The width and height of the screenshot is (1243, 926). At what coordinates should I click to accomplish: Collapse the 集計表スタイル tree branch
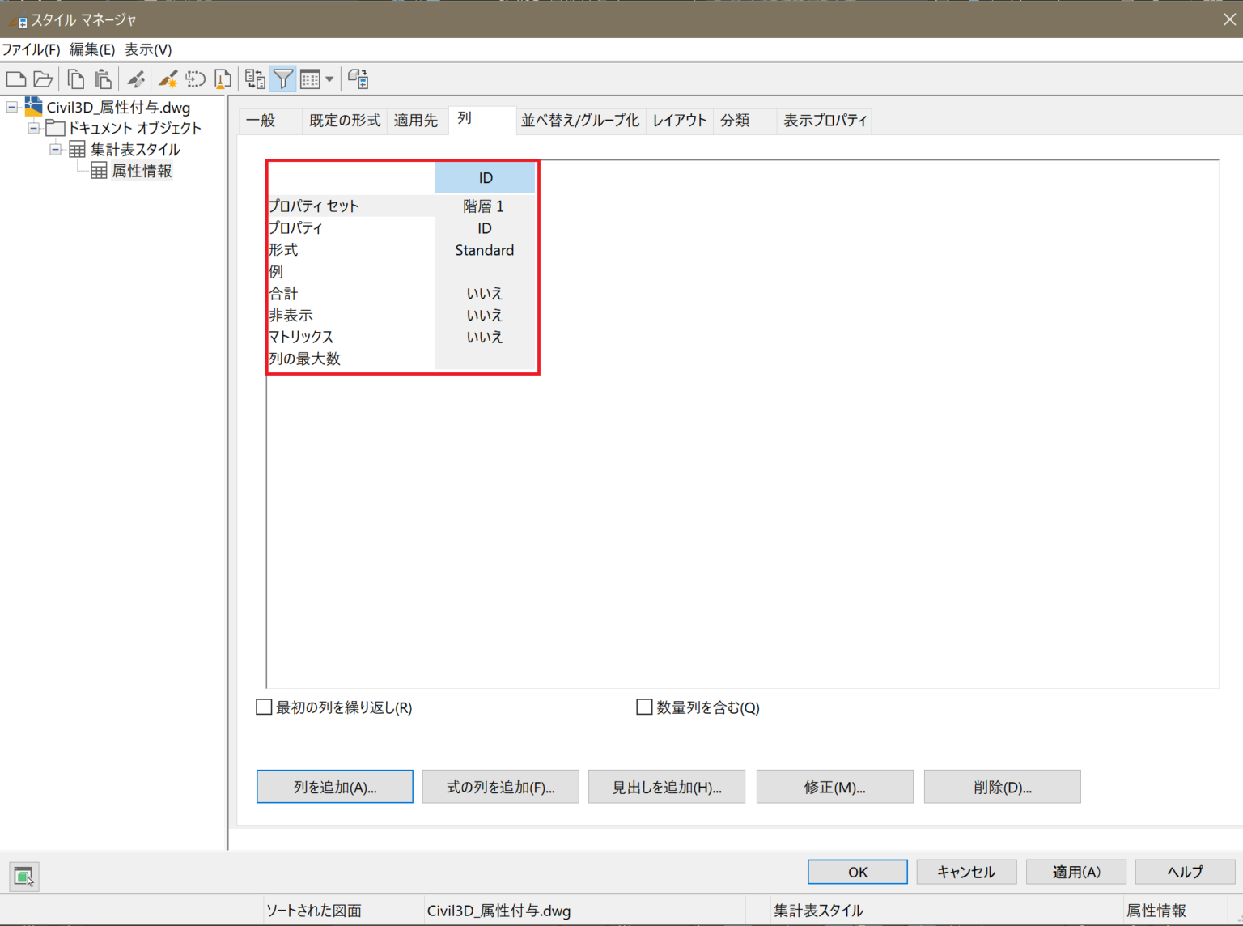click(x=55, y=149)
